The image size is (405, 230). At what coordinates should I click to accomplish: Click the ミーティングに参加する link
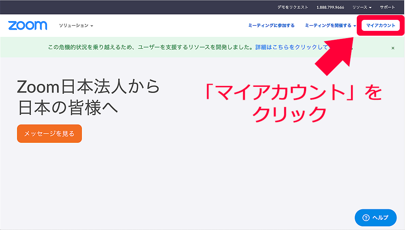click(271, 26)
